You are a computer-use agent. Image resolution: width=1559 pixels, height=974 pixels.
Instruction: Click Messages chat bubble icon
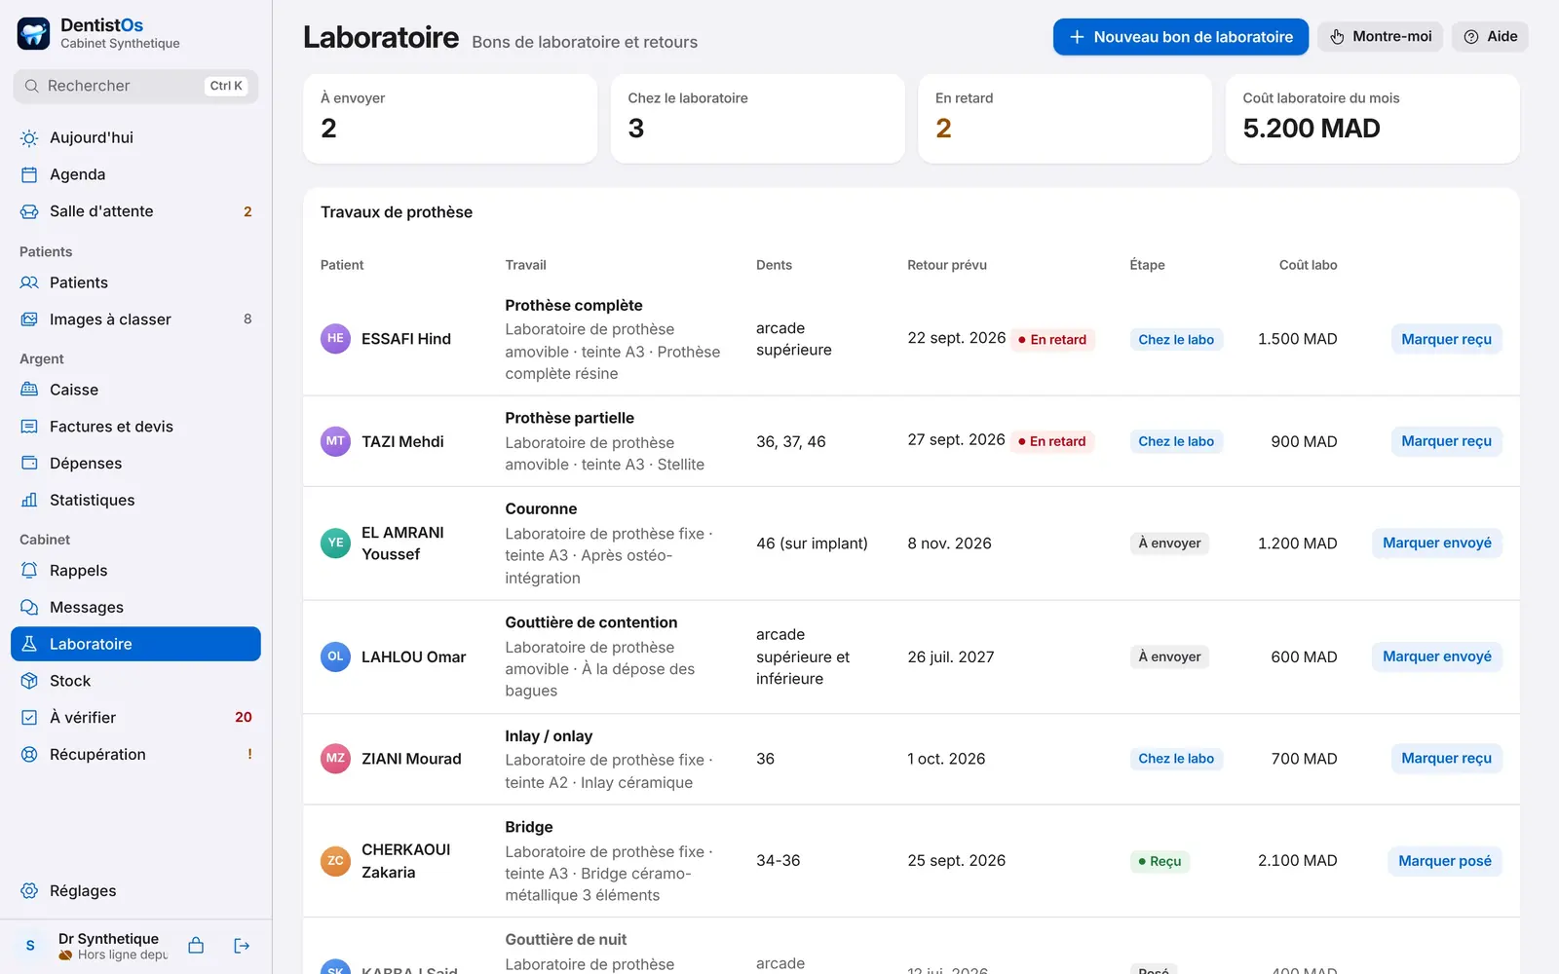pos(29,608)
